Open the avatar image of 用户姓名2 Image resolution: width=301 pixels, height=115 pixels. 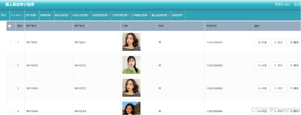(131, 65)
